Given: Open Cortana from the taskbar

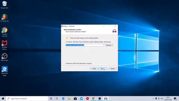Looking at the screenshot, I should tap(51, 98).
